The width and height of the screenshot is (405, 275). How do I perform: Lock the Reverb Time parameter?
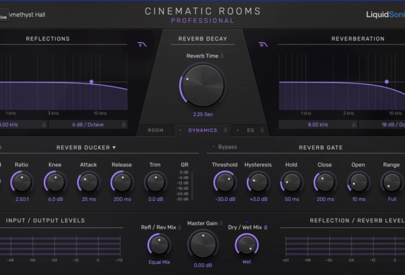[x=223, y=57]
